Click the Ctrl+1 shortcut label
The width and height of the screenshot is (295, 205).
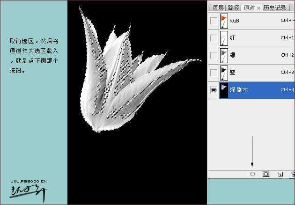[288, 38]
